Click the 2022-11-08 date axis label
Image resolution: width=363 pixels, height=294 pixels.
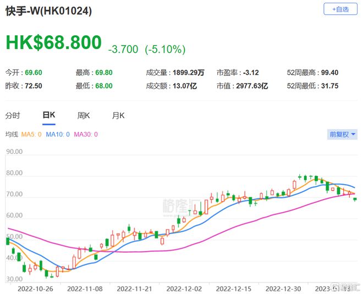85,289
